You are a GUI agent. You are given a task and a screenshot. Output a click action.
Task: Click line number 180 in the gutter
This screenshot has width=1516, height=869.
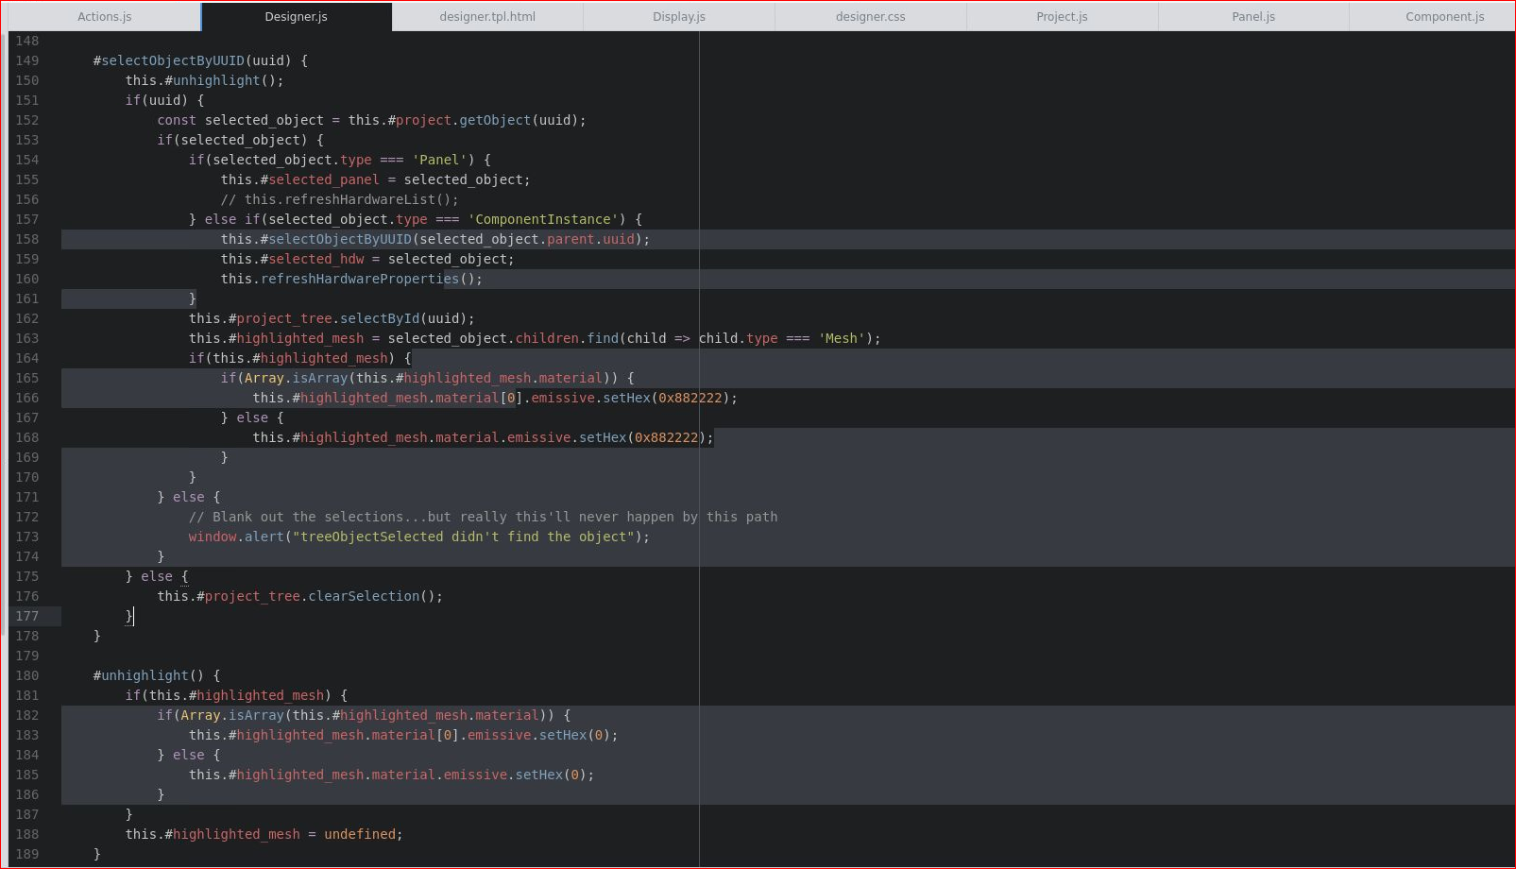coord(27,675)
